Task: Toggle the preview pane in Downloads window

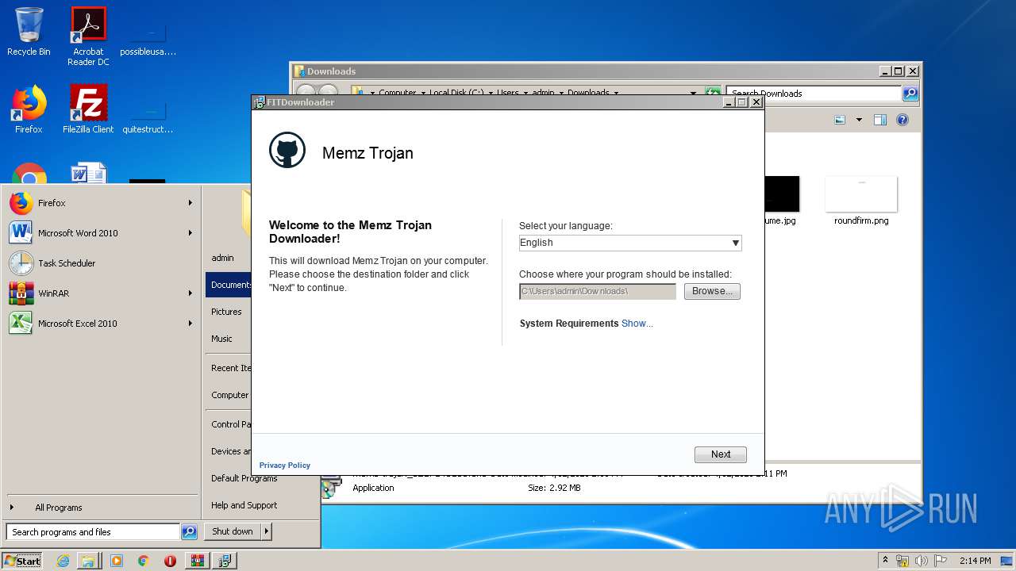Action: point(879,121)
